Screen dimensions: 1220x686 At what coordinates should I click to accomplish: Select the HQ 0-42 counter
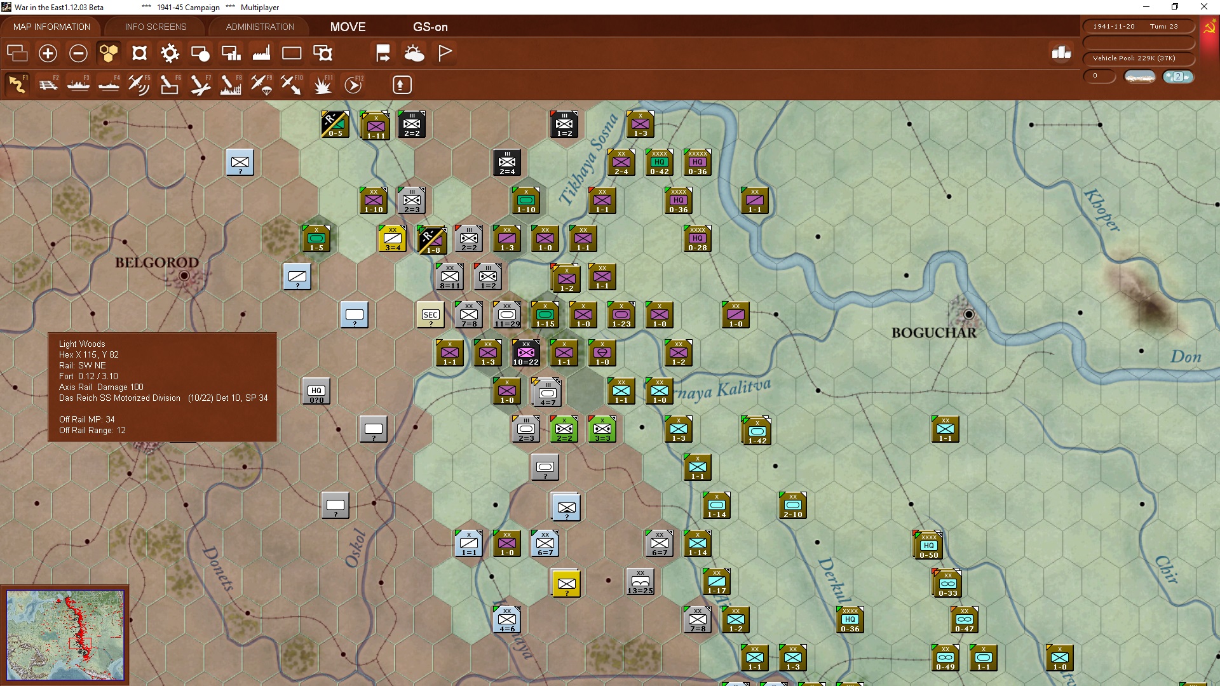pos(660,163)
